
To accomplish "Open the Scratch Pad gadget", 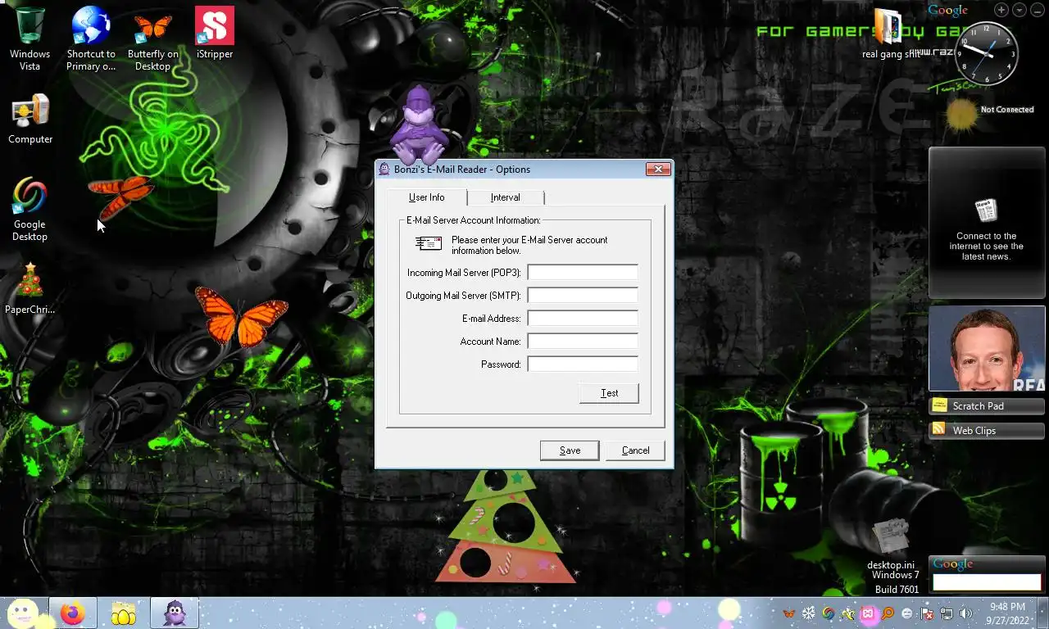I will click(987, 405).
